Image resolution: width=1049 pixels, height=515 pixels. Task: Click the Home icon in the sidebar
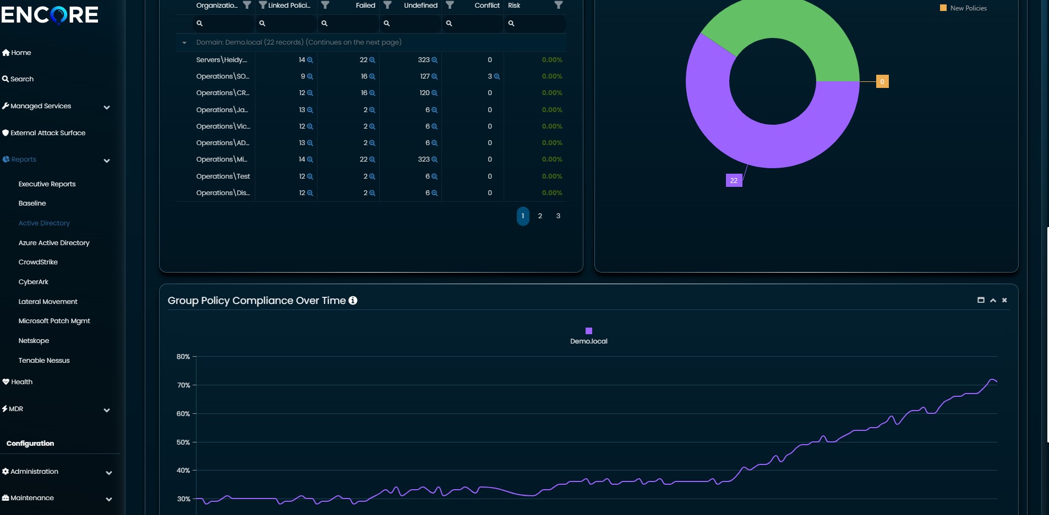coord(6,53)
